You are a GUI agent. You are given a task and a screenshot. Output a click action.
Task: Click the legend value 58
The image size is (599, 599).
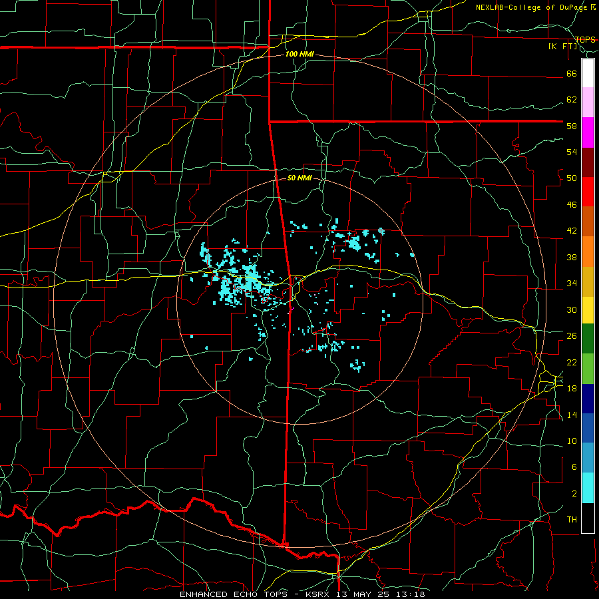pyautogui.click(x=572, y=126)
